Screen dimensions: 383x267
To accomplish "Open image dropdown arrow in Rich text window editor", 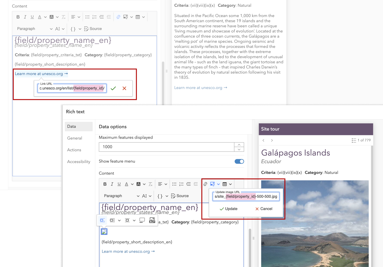I will click(x=218, y=184).
